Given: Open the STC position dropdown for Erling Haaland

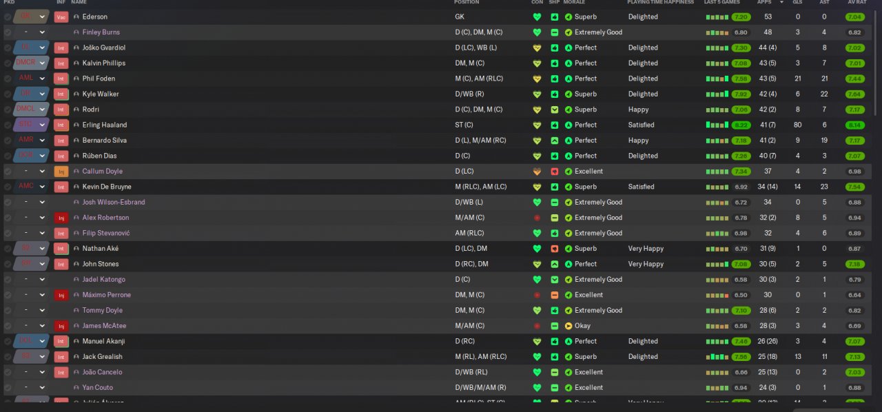Looking at the screenshot, I should [x=42, y=125].
